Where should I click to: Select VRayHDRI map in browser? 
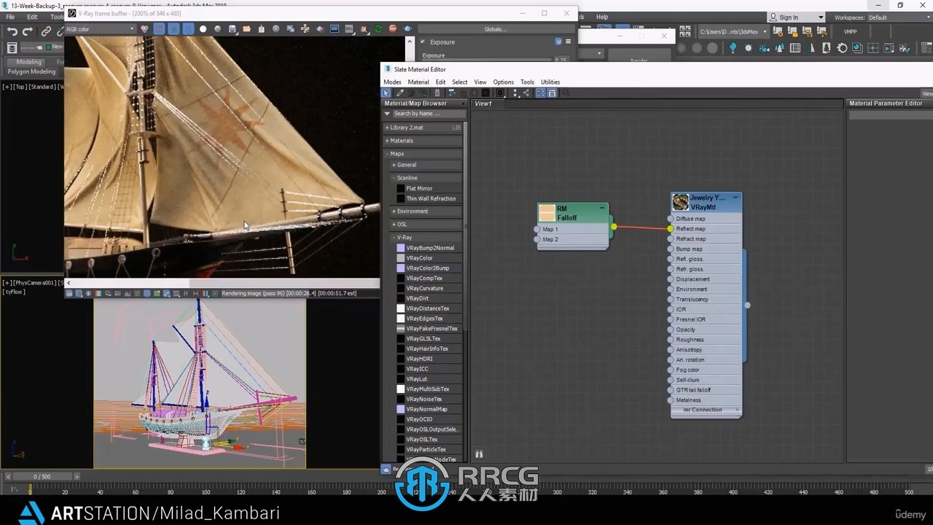point(419,359)
